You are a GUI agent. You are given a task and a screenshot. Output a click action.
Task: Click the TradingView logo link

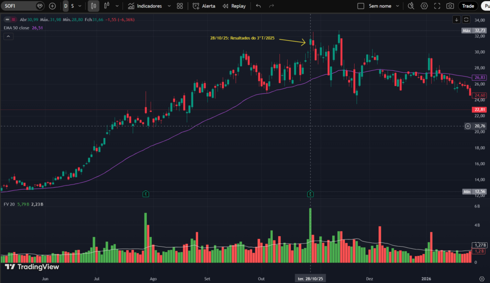tap(32, 267)
